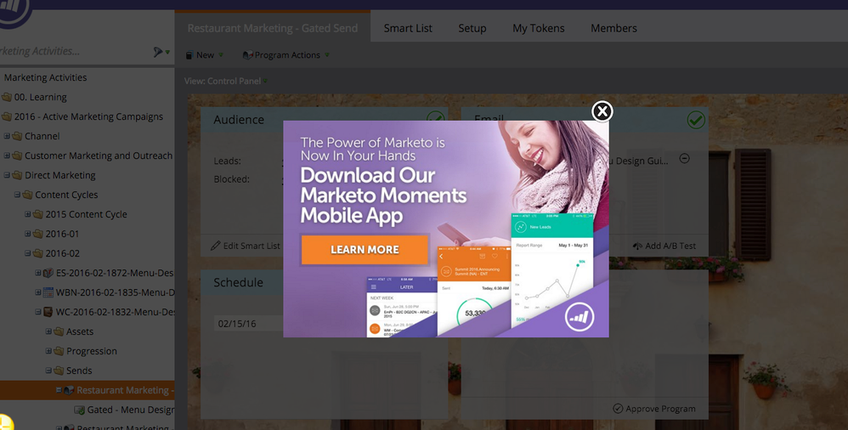Click the Audience tile green checkmark
Screen dimensions: 848x430
(x=435, y=117)
